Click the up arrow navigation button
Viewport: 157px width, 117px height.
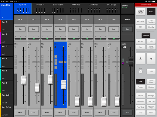140,58
